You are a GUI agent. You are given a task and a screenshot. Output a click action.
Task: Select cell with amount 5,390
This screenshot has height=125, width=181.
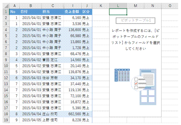tap(73, 108)
